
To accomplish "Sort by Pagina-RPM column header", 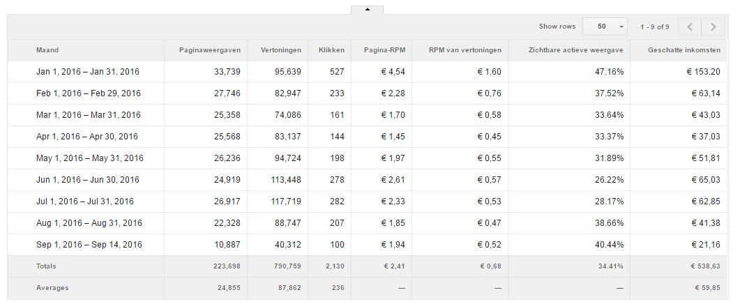I will coord(384,50).
